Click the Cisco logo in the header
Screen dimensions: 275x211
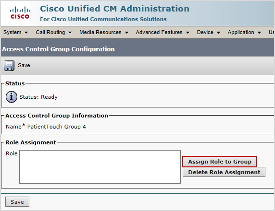point(20,13)
